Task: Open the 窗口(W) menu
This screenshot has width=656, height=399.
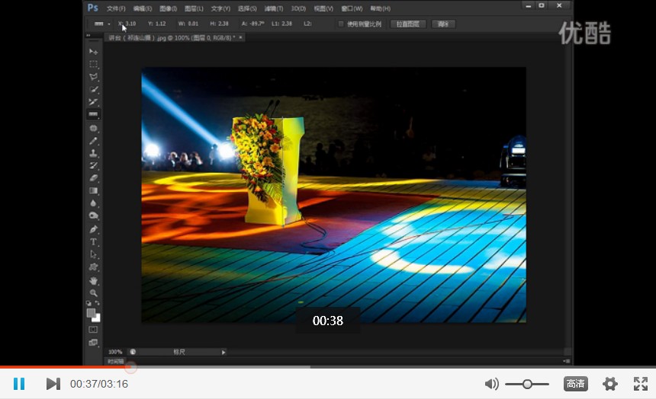Action: click(352, 8)
